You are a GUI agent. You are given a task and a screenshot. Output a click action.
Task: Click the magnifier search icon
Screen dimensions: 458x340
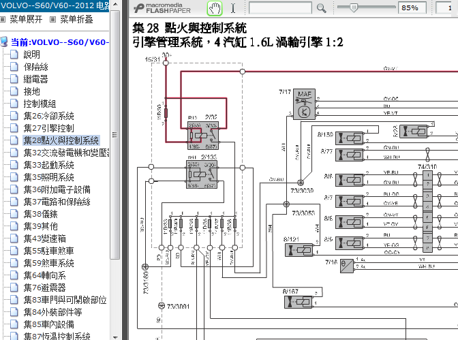click(321, 8)
